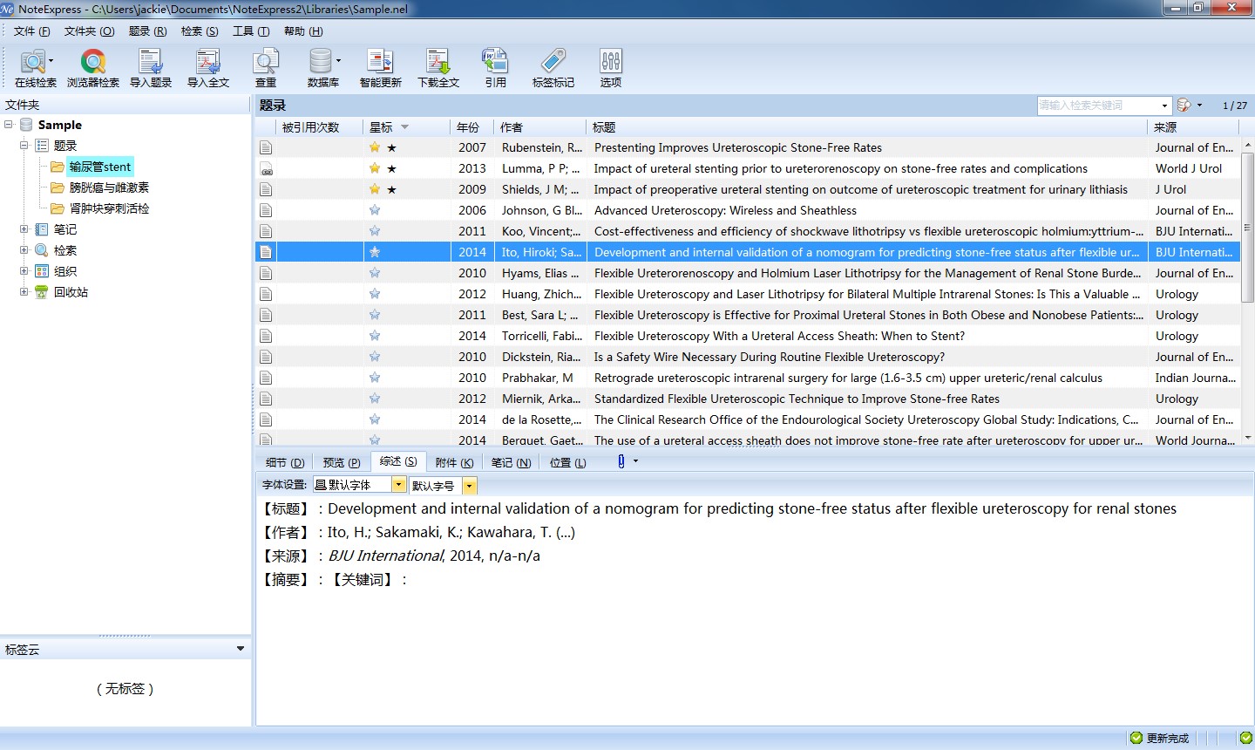1255x750 pixels.
Task: Open the 默认字体 font dropdown
Action: pos(398,485)
